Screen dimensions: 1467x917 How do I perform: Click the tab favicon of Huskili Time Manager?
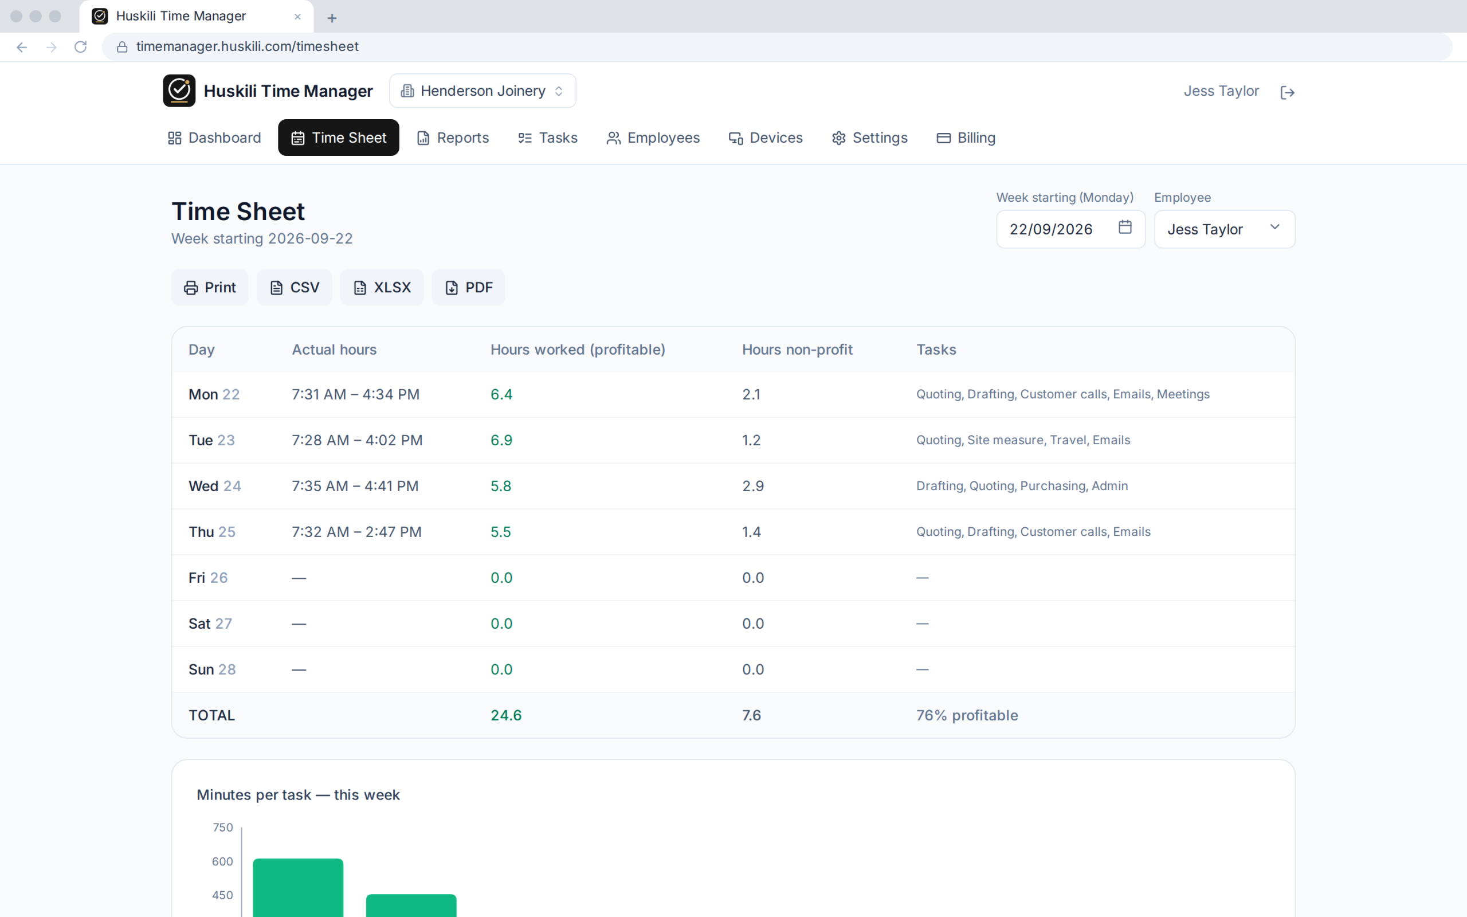click(x=100, y=17)
